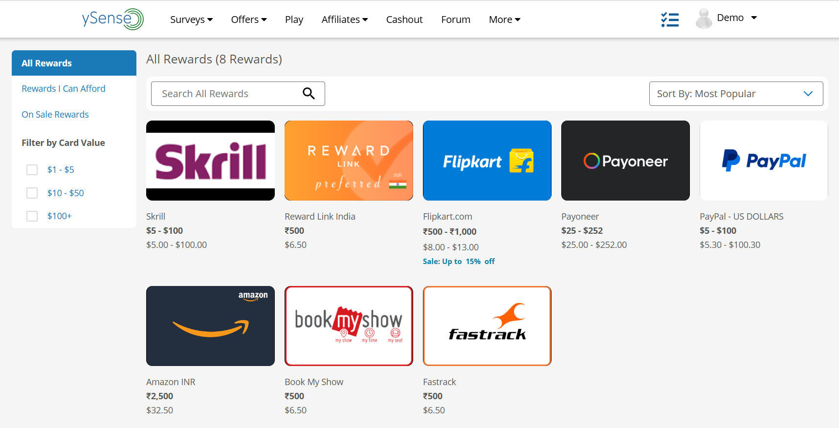
Task: Check the $1 - $5 filter box
Action: [32, 170]
